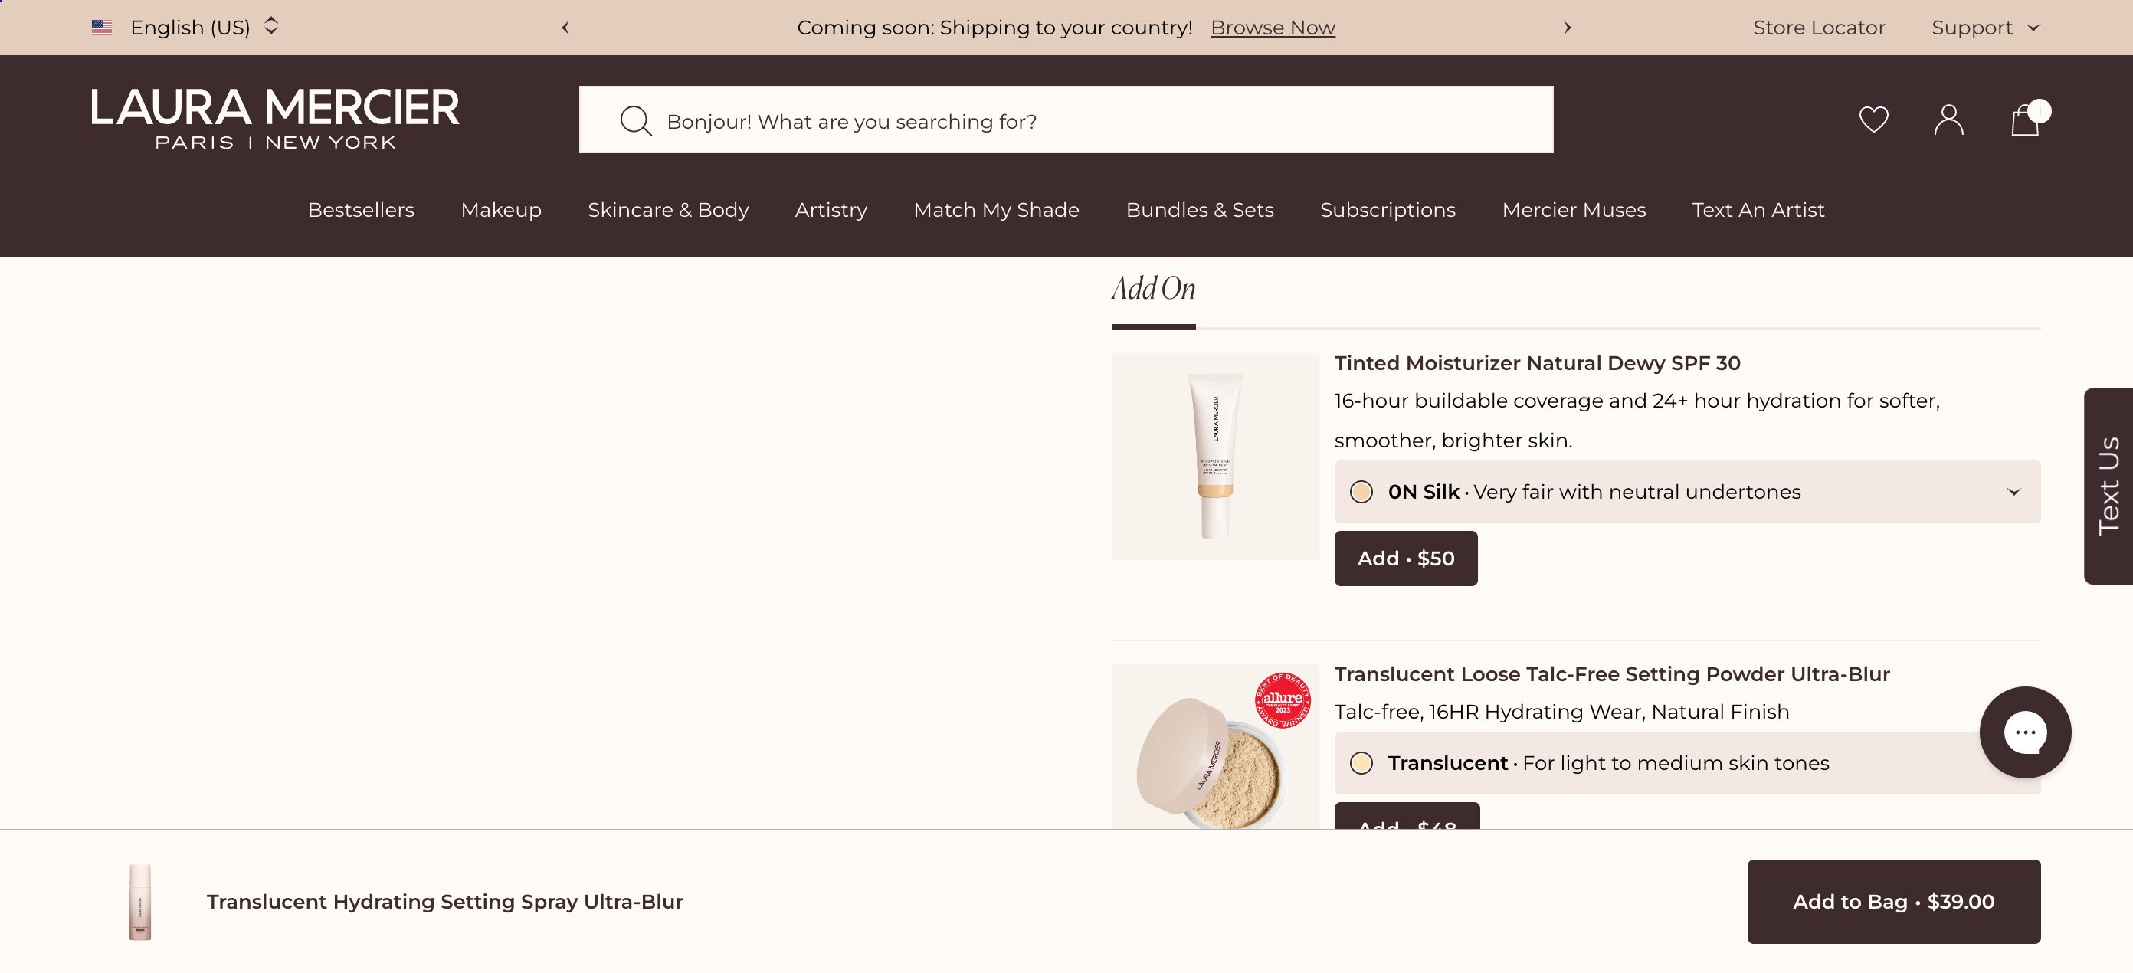The height and width of the screenshot is (973, 2133).
Task: Open the English (US) language selector
Action: 185,28
